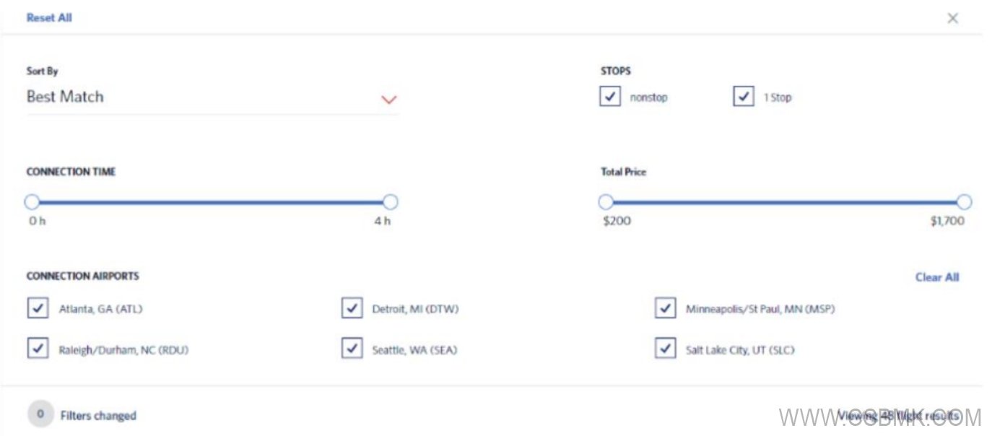Click Clear All connection airports link
Viewport: 992px width, 436px height.
point(936,277)
